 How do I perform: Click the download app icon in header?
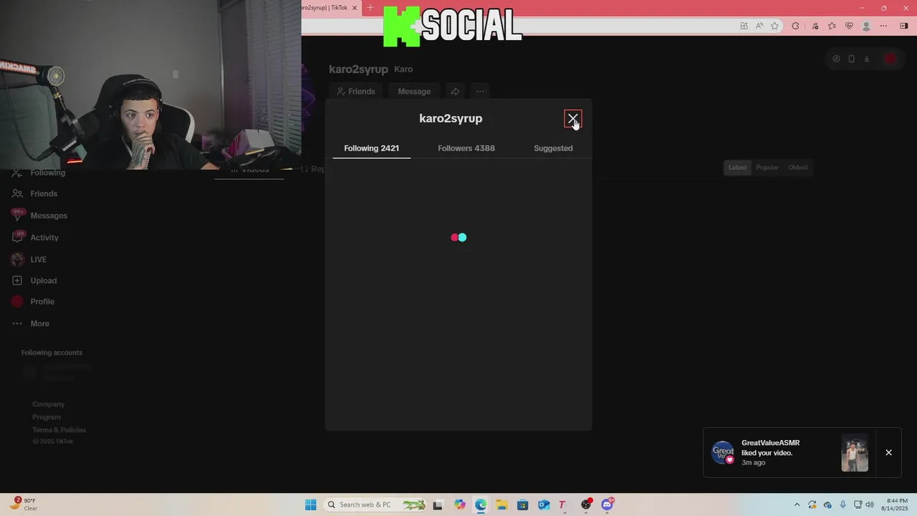click(x=867, y=59)
